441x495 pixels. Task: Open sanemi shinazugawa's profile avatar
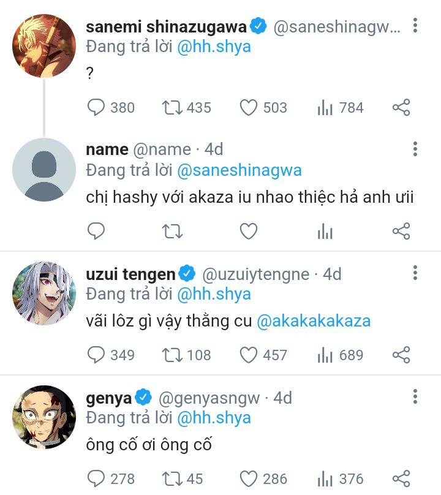[43, 46]
